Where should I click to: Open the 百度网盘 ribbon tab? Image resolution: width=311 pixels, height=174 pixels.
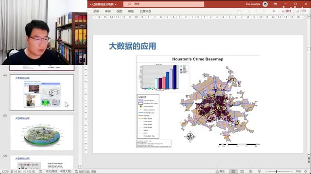[145, 11]
